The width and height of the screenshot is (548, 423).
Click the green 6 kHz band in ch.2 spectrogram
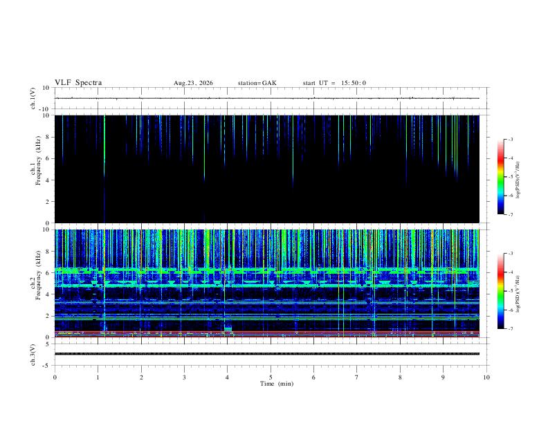(267, 270)
